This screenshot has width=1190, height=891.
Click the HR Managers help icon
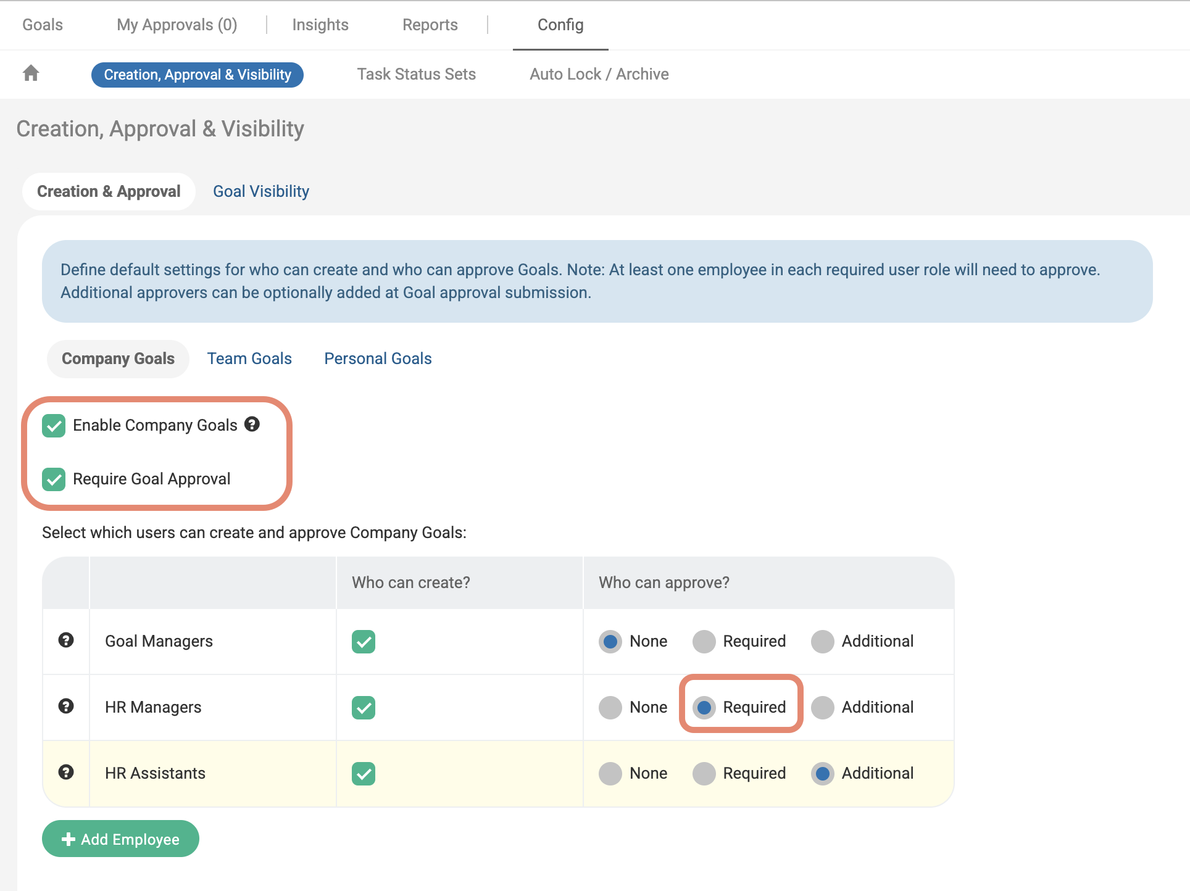coord(66,706)
